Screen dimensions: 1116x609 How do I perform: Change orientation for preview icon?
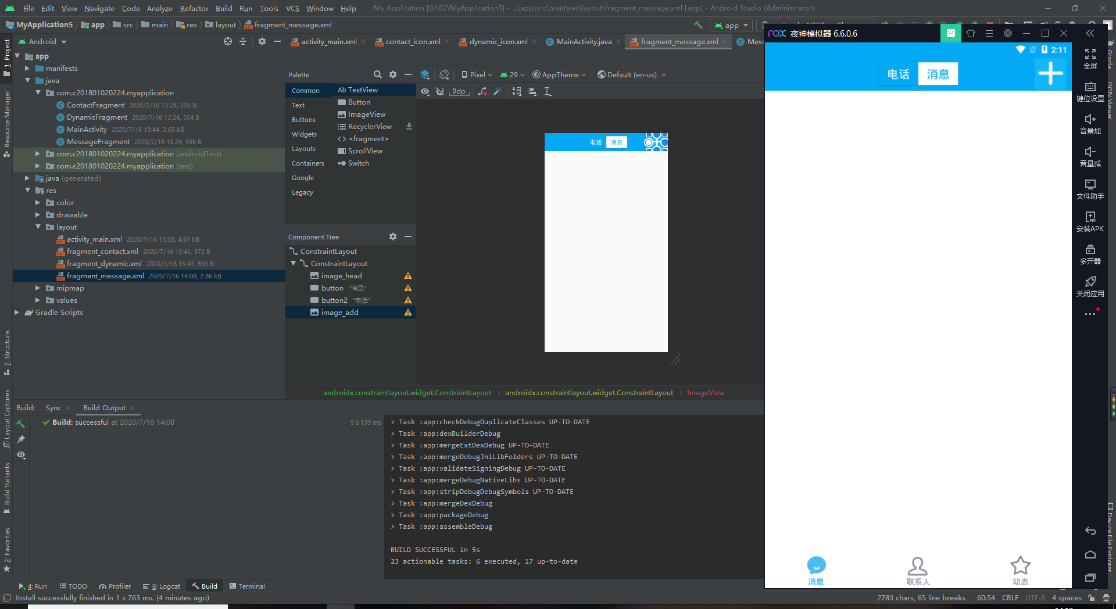click(x=445, y=74)
